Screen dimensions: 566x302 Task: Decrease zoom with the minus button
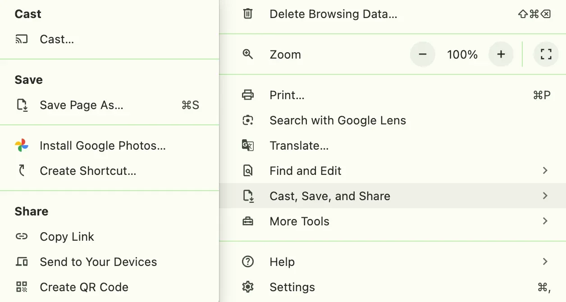423,55
